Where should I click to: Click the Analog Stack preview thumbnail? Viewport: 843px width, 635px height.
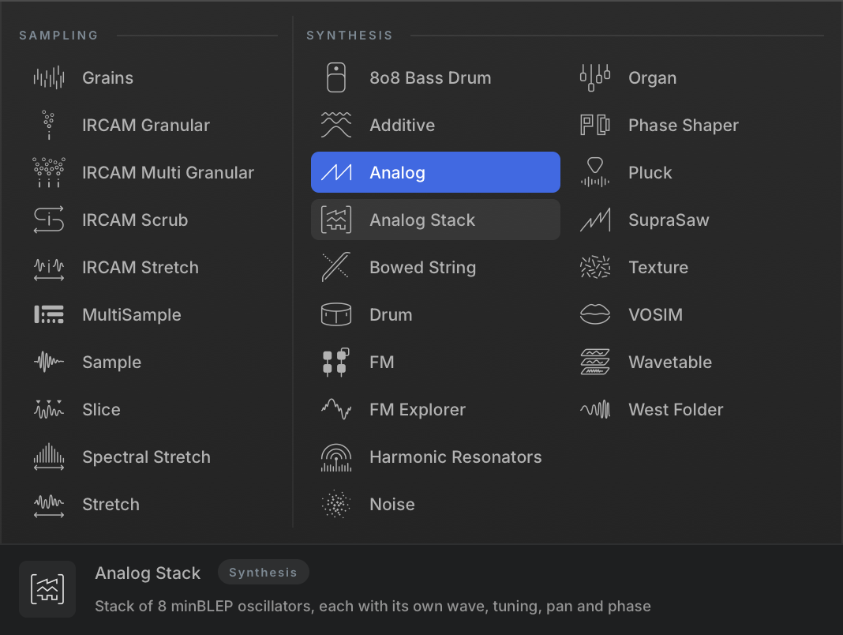pyautogui.click(x=47, y=589)
